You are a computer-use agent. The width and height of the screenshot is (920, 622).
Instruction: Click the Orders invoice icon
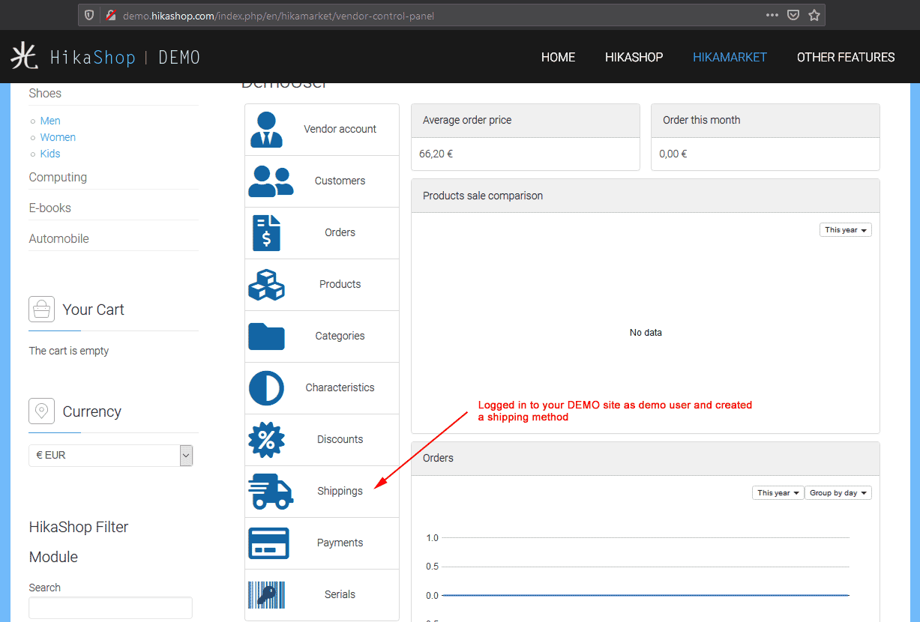(x=266, y=232)
